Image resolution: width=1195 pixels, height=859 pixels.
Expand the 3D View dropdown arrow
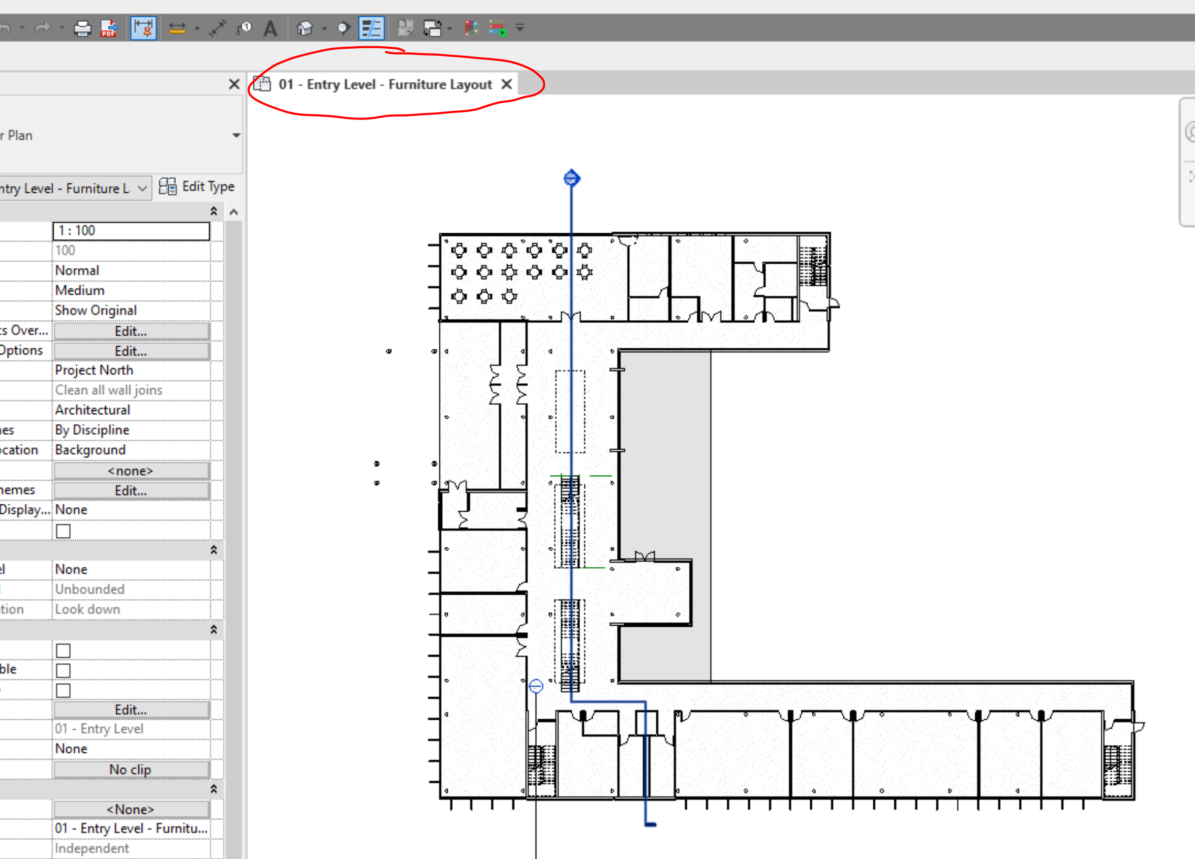[325, 29]
